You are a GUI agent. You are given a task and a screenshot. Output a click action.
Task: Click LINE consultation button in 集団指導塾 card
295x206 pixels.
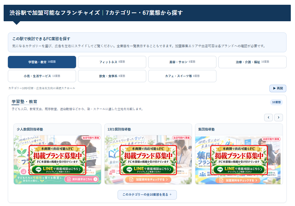click(239, 169)
